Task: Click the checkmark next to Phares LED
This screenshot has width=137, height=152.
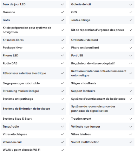Action: [x=62, y=55]
